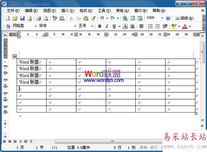Open Print Preview
Viewport: 207px width, 152px height.
[x=46, y=18]
